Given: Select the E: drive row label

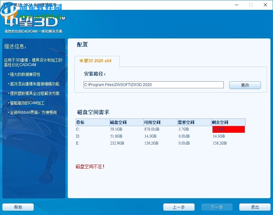Looking at the screenshot, I should pyautogui.click(x=78, y=143).
